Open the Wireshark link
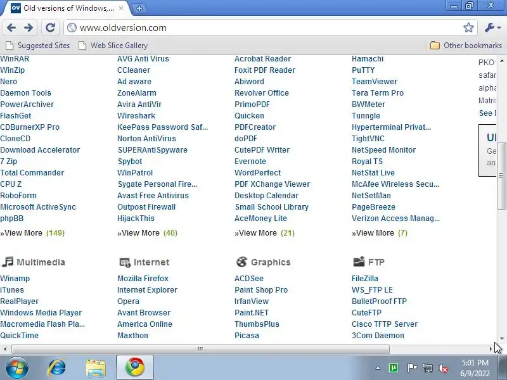The width and height of the screenshot is (507, 380). pos(136,116)
